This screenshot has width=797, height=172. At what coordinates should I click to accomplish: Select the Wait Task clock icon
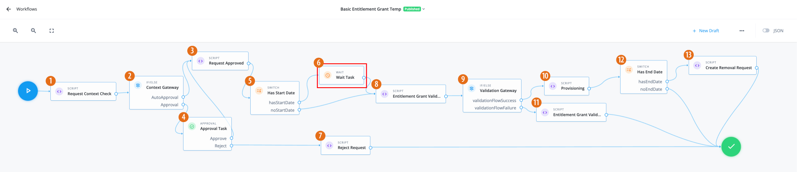[x=328, y=75]
